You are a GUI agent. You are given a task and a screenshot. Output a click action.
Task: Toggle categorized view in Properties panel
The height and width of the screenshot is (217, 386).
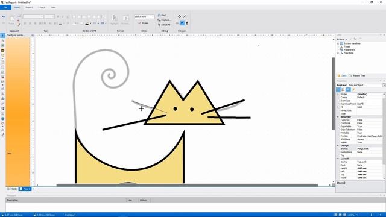[x=338, y=90]
